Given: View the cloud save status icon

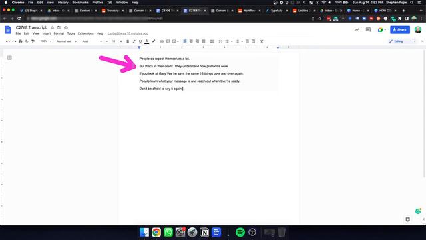Looking at the screenshot, I should pyautogui.click(x=66, y=27).
